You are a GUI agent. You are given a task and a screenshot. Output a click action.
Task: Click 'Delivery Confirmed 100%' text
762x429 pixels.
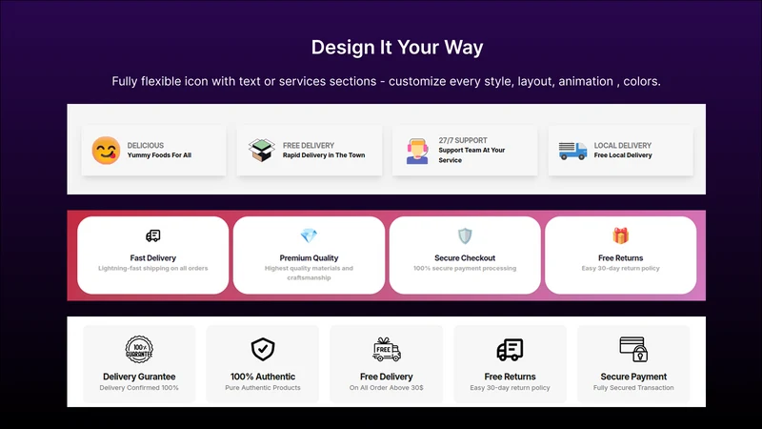(x=139, y=388)
